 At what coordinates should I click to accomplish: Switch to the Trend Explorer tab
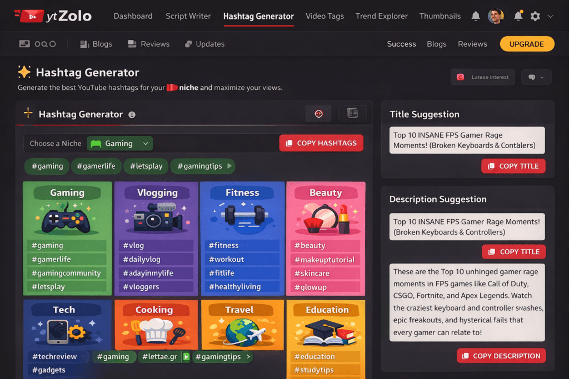tap(381, 16)
